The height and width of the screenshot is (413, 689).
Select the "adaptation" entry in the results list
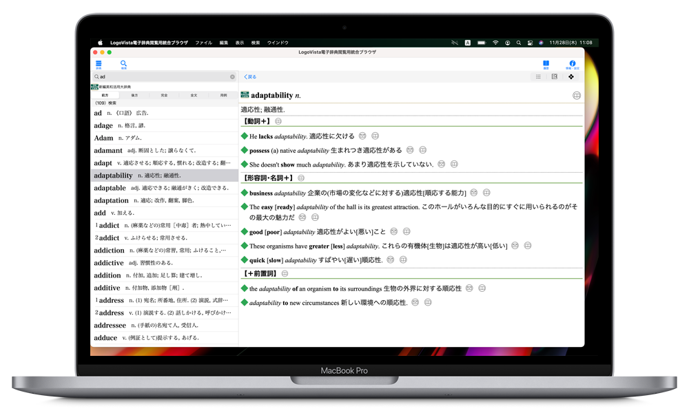click(165, 200)
